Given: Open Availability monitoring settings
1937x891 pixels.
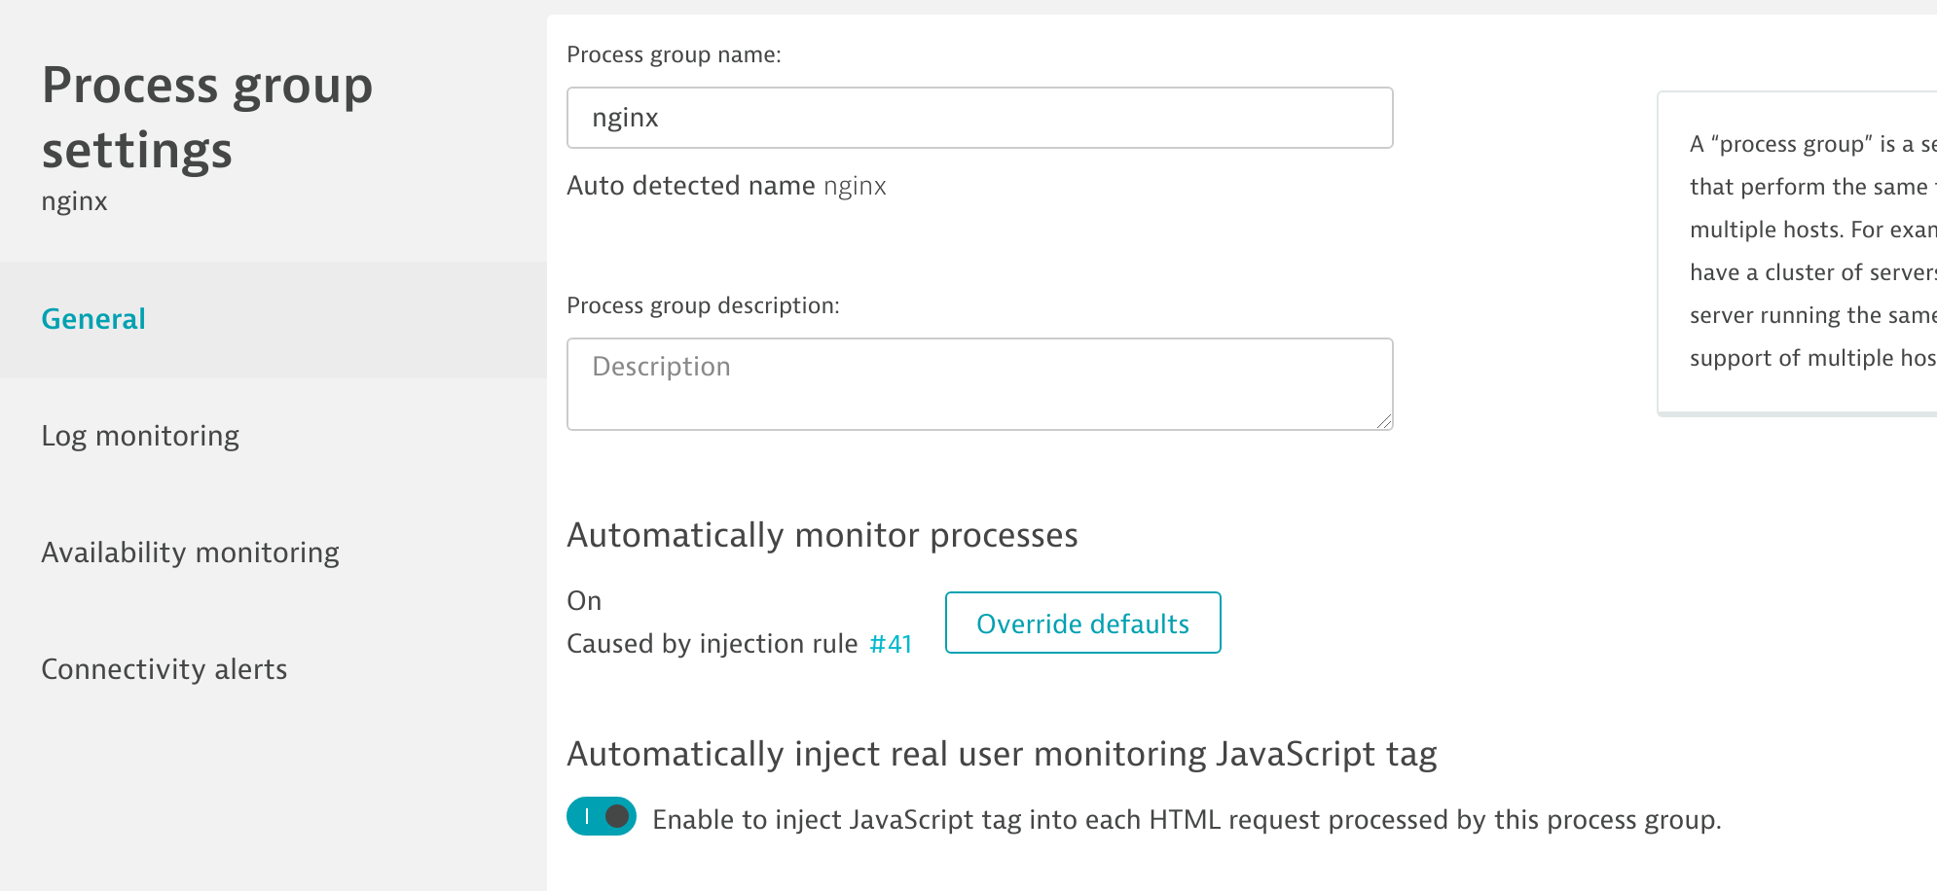Looking at the screenshot, I should (x=190, y=552).
